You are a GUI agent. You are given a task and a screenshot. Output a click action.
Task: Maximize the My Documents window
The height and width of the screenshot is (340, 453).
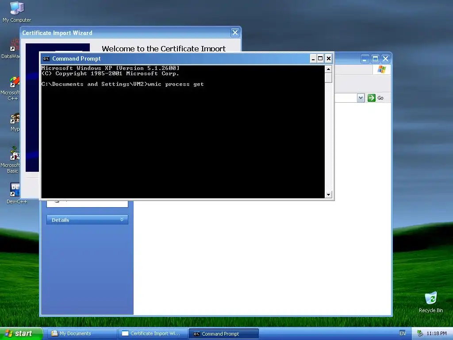(375, 59)
